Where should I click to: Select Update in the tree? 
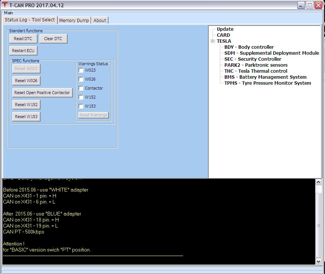[x=225, y=29]
